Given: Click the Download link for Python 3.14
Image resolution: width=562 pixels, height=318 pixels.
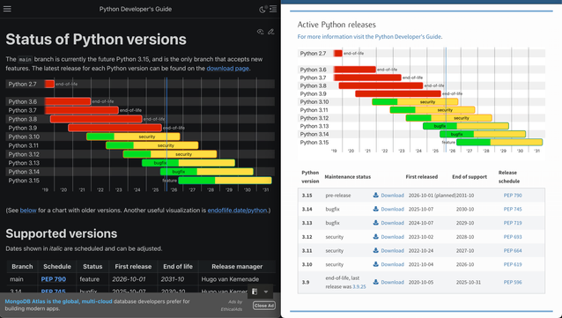Looking at the screenshot, I should (x=392, y=209).
